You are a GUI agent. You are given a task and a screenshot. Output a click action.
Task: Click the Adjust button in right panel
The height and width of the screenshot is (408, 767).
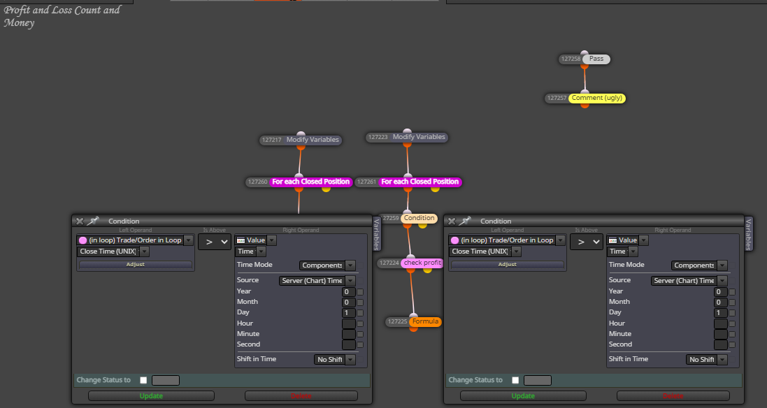[508, 264]
